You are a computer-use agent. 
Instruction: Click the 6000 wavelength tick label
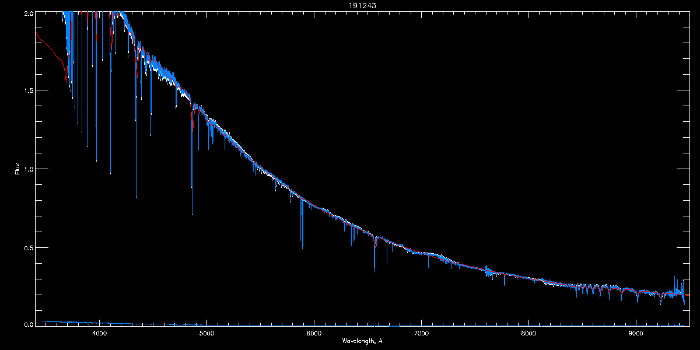314,332
